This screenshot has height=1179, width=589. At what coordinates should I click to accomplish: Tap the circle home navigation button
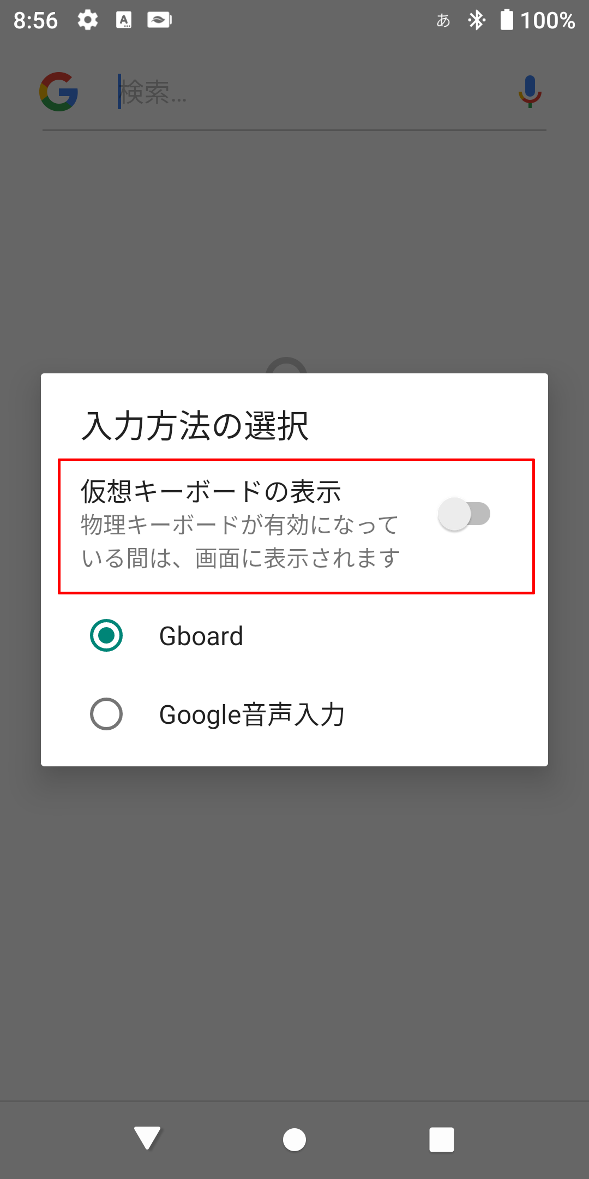coord(294,1140)
